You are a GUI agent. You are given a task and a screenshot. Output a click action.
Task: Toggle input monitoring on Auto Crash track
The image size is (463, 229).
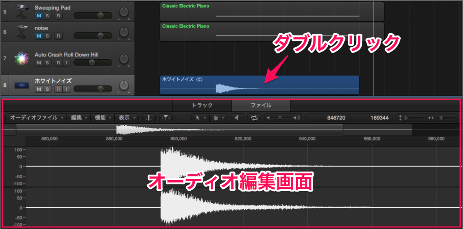pyautogui.click(x=67, y=63)
